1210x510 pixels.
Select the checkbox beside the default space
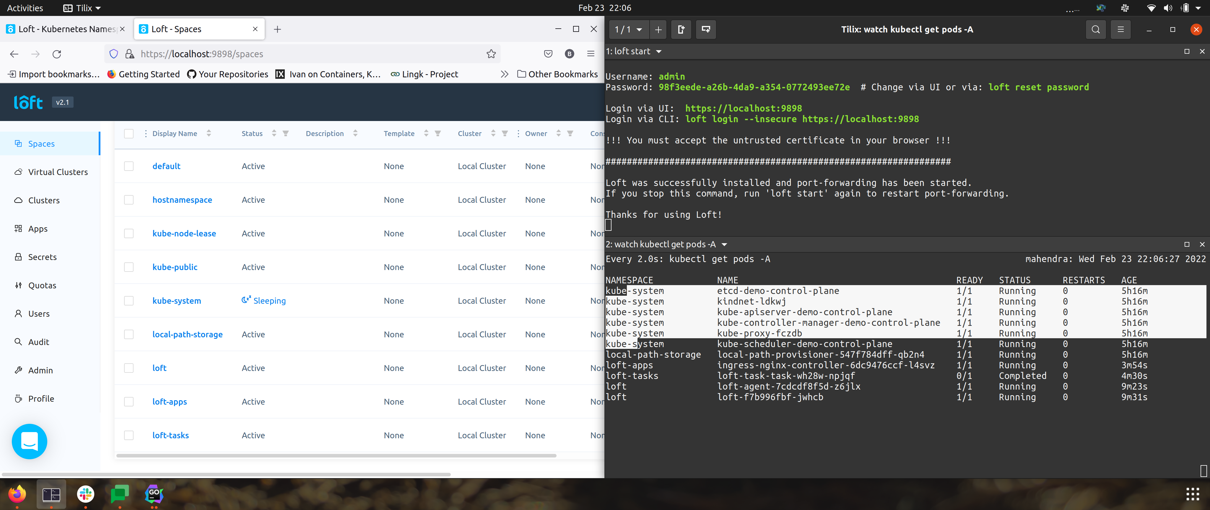coord(129,166)
